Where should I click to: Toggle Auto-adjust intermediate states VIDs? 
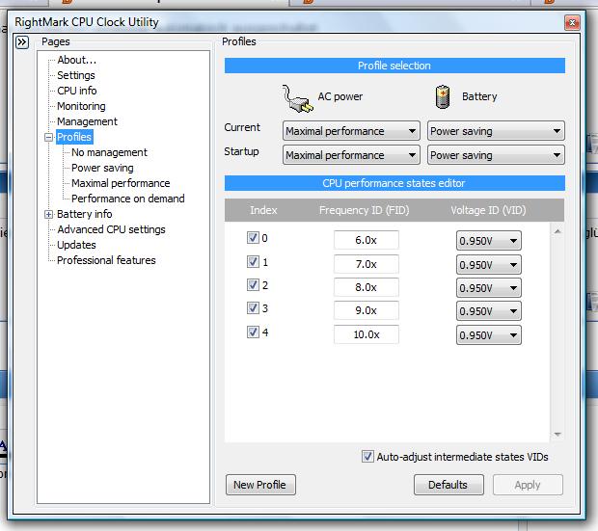click(x=367, y=456)
